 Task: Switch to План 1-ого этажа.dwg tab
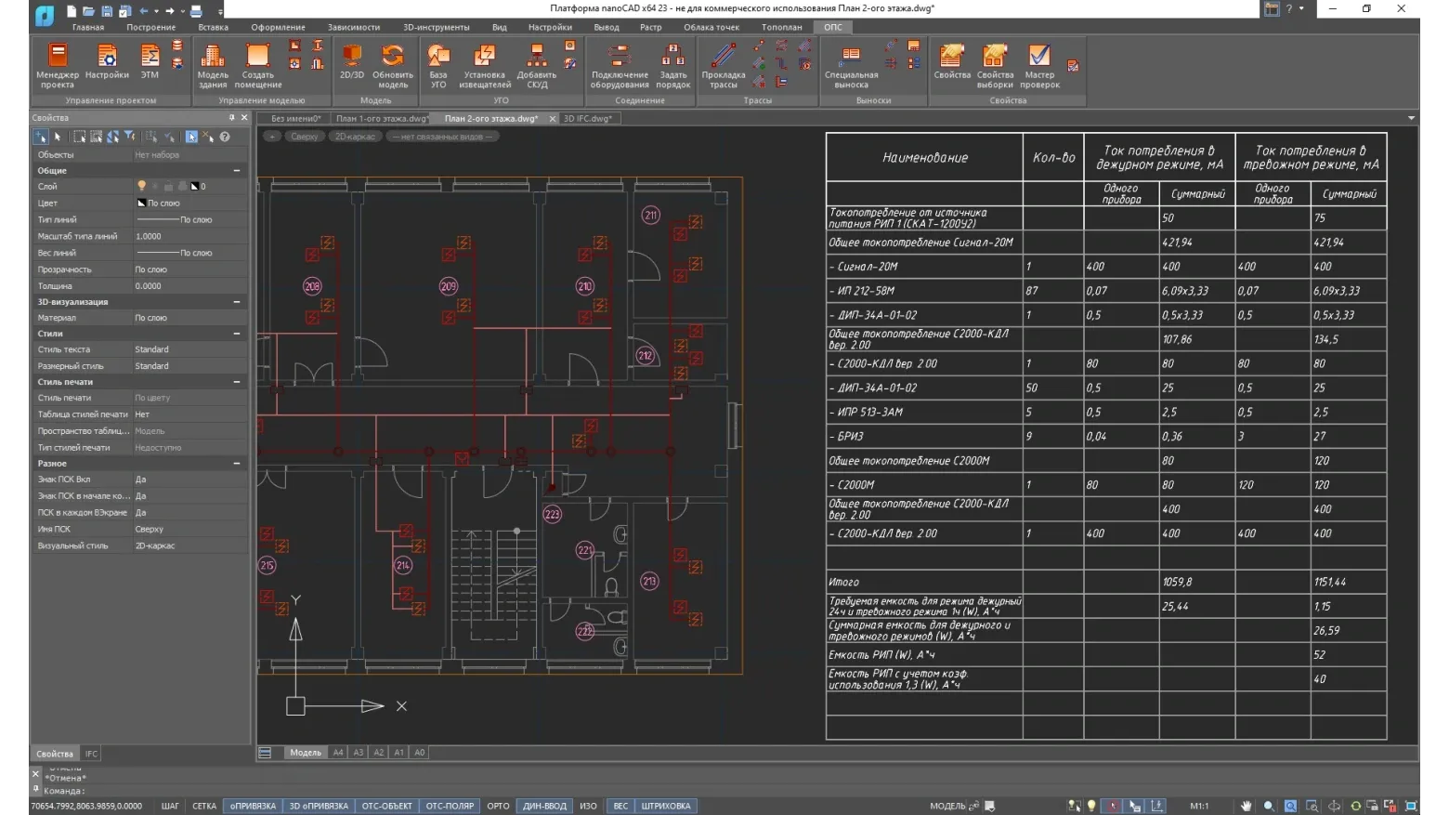(x=382, y=119)
